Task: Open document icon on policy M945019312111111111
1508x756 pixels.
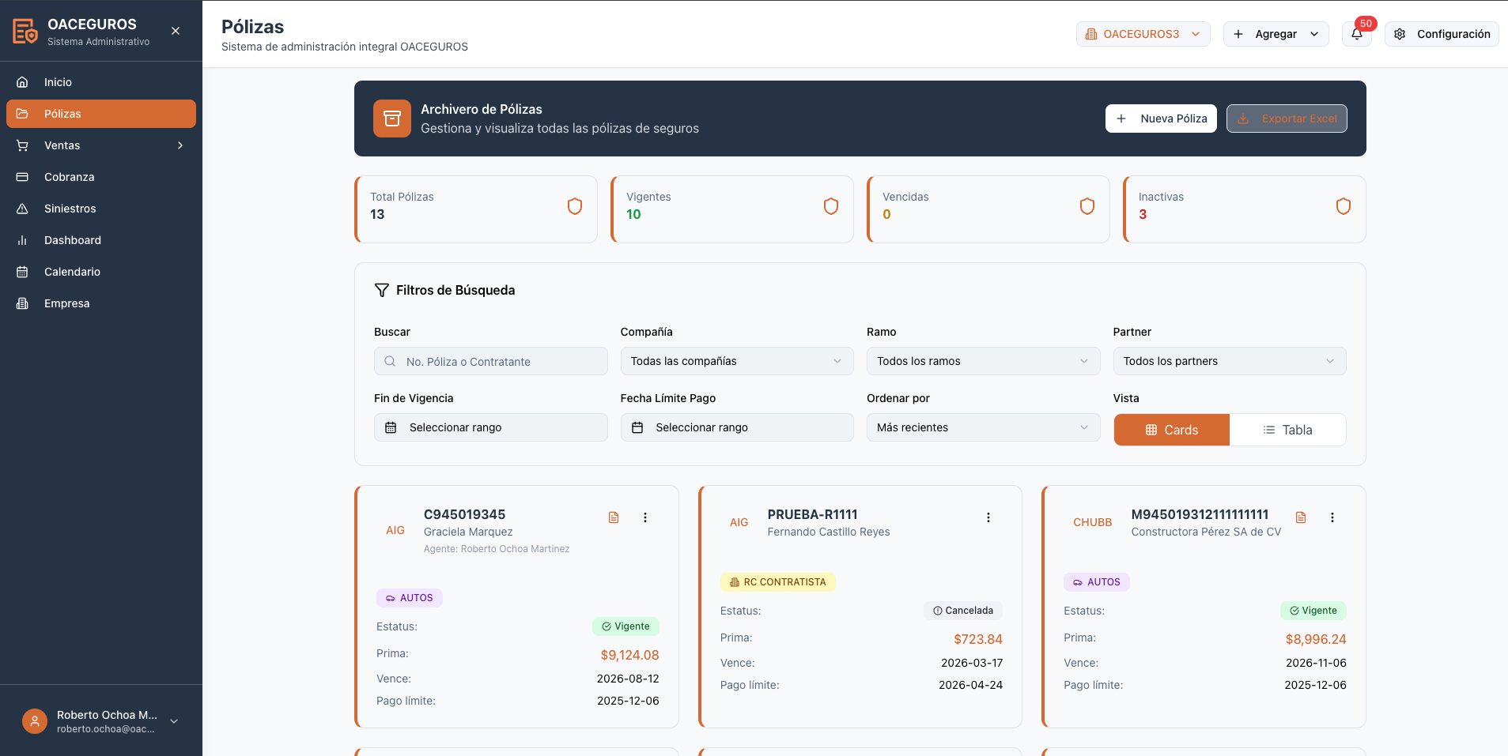Action: [1301, 517]
